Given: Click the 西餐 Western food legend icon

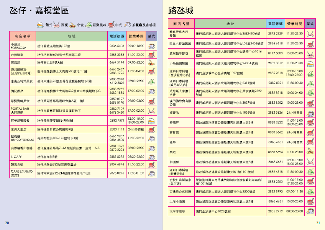Looking at the screenshot, I should [56, 25].
